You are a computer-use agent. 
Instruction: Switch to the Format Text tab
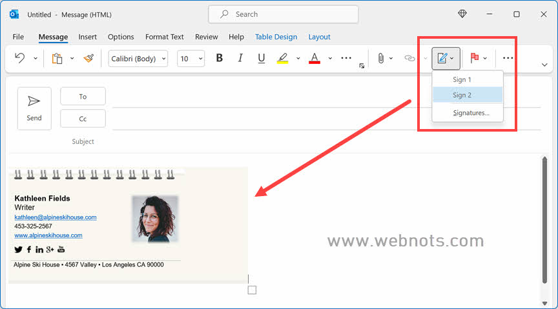tap(165, 37)
